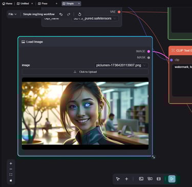Click the CLIP Text Encode node header
Screen dimensions: 192x187
(x=181, y=51)
